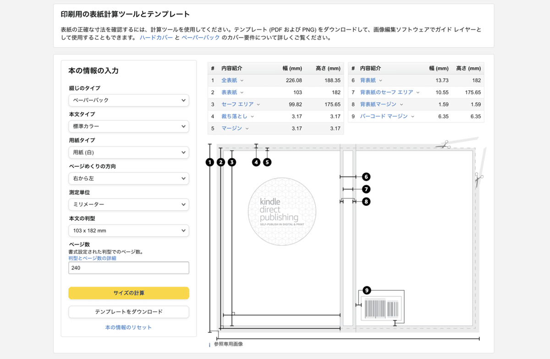Click the 参照専用画像 caption text
This screenshot has height=359, width=550.
[228, 344]
